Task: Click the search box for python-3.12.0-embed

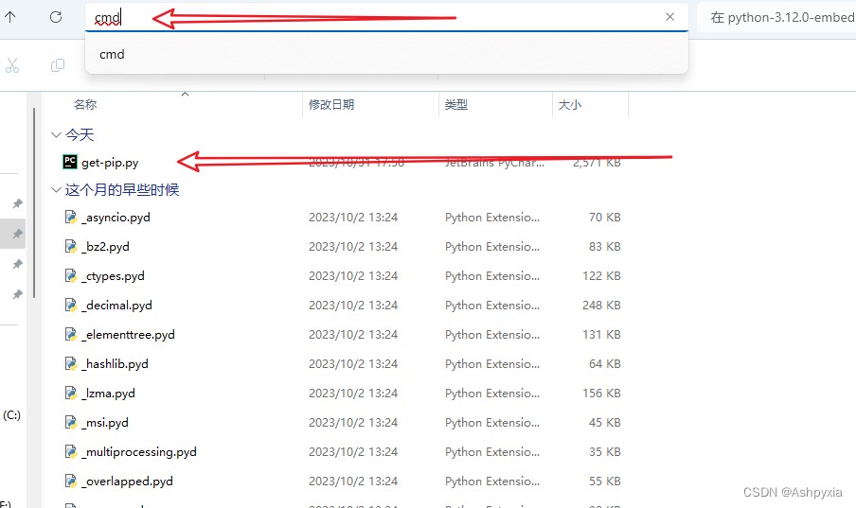Action: [x=776, y=17]
